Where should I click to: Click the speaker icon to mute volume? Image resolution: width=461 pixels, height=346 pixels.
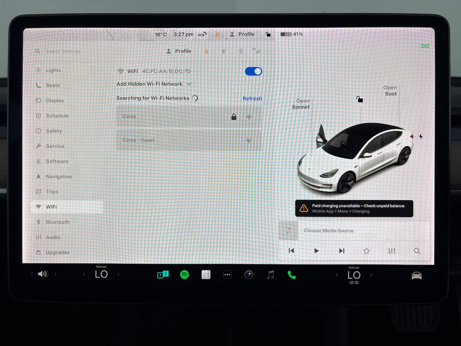[43, 274]
